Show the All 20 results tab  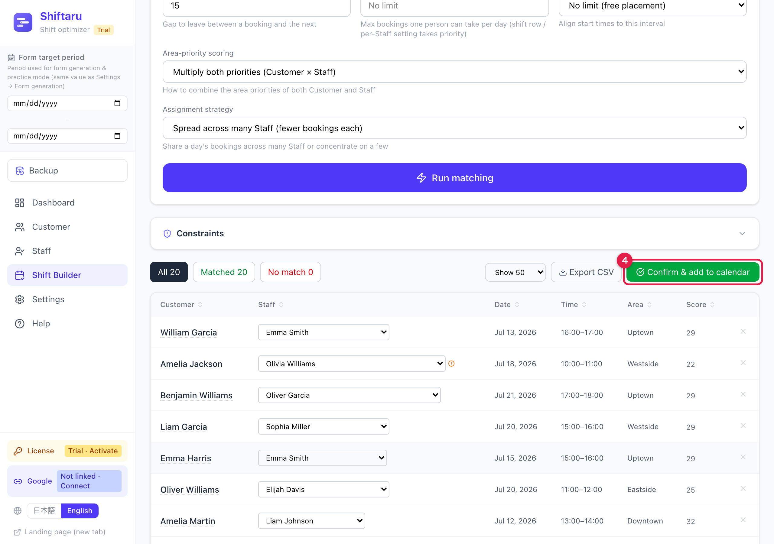(169, 272)
